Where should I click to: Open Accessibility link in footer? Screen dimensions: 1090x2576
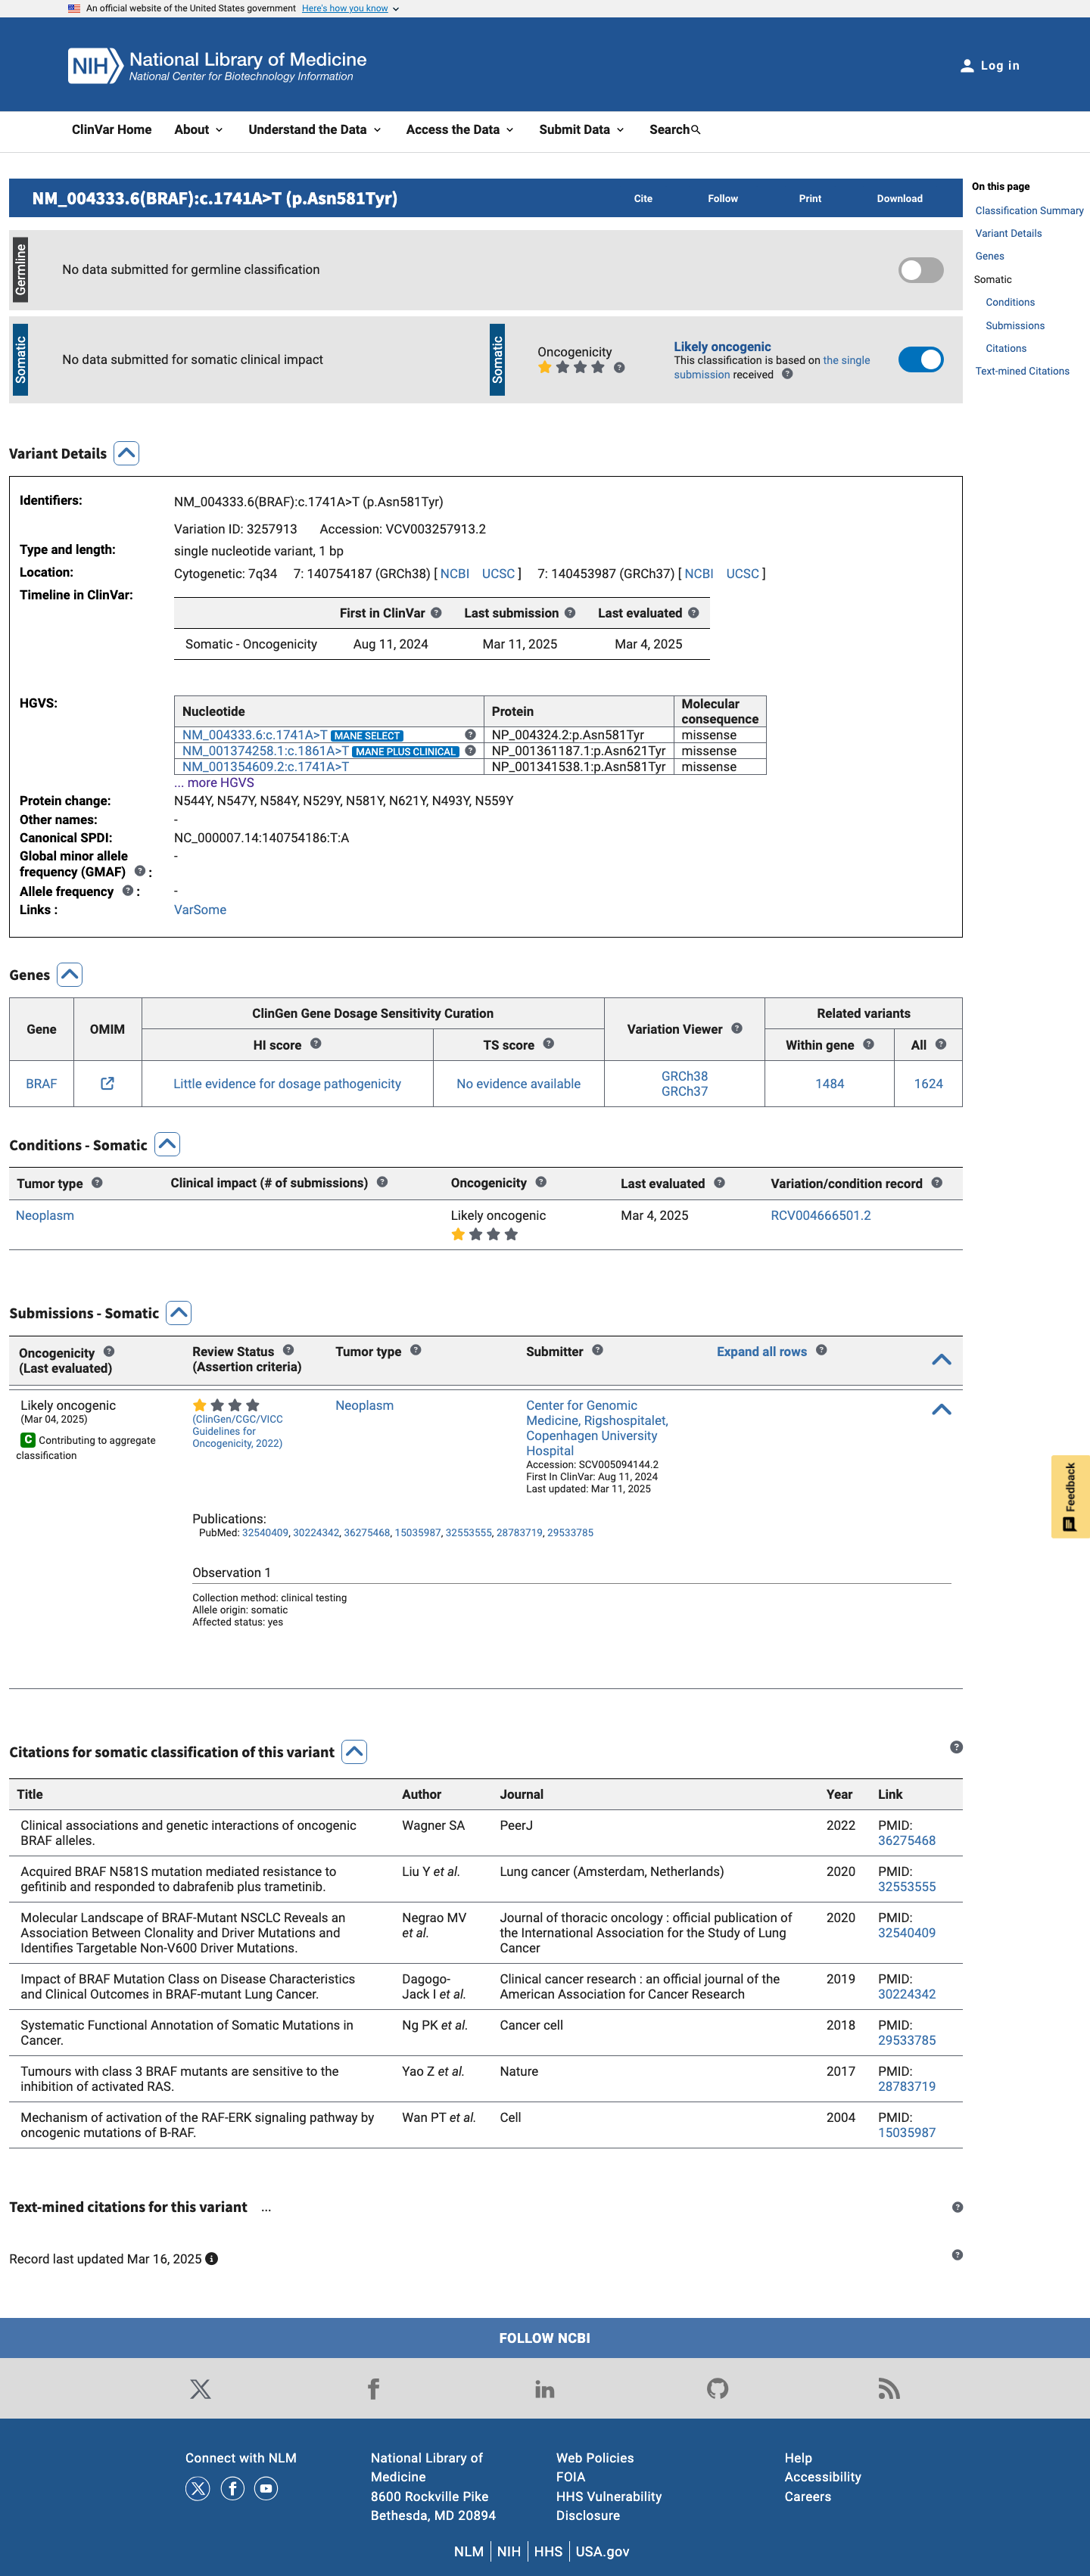tap(822, 2477)
